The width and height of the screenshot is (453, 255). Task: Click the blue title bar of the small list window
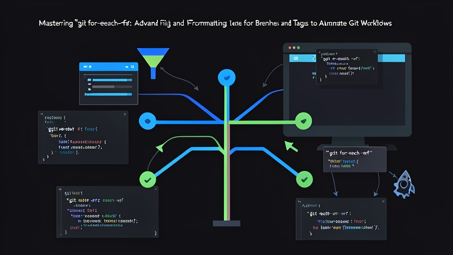coord(109,66)
